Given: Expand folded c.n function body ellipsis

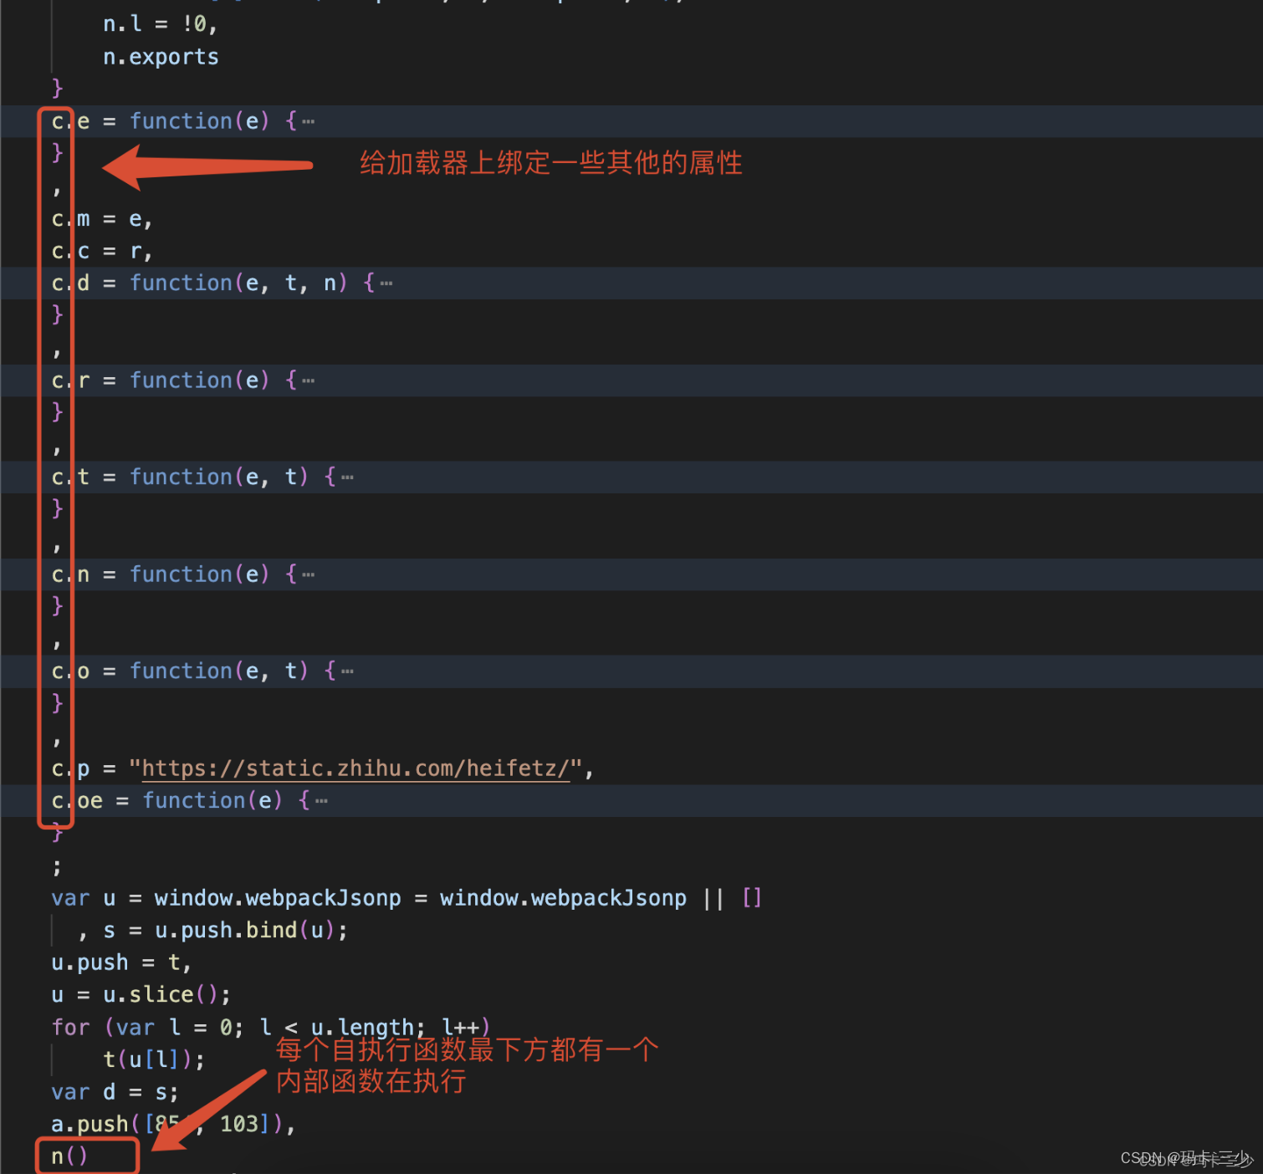Looking at the screenshot, I should [309, 574].
